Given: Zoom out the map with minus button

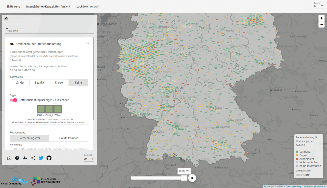Looking at the screenshot, I should point(322,25).
